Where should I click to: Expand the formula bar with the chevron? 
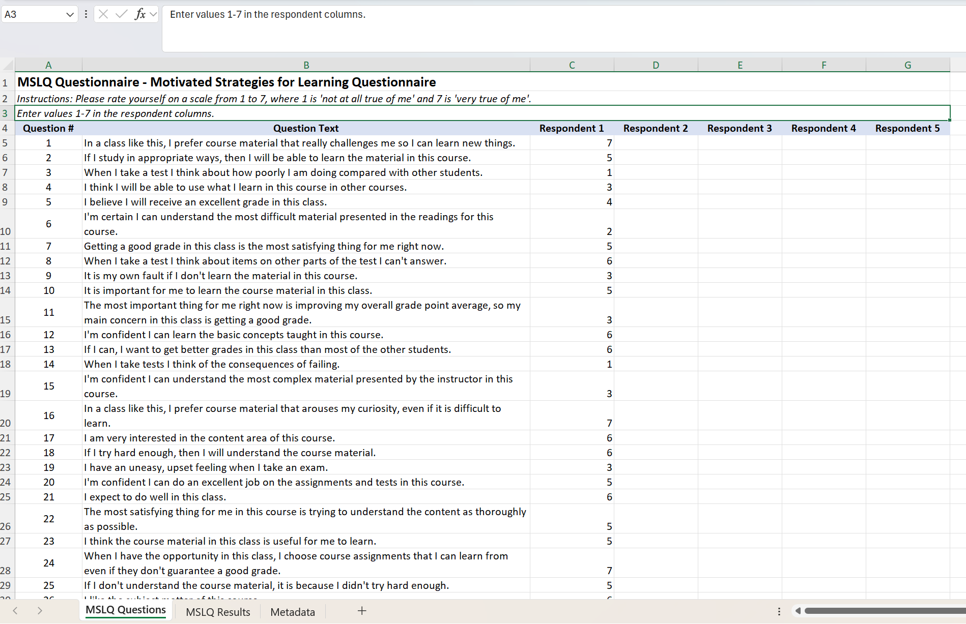(x=154, y=14)
